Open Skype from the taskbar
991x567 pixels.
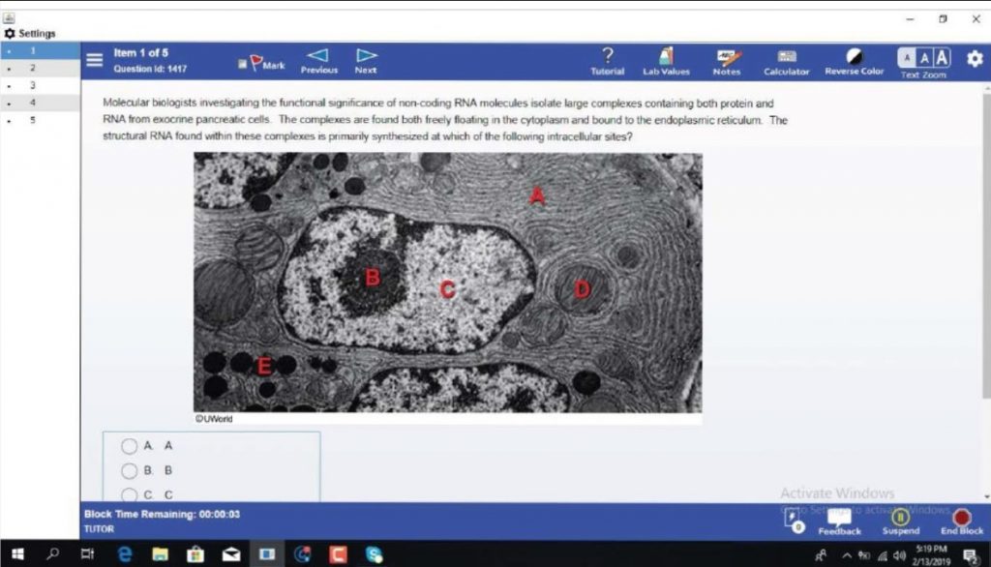tap(375, 554)
